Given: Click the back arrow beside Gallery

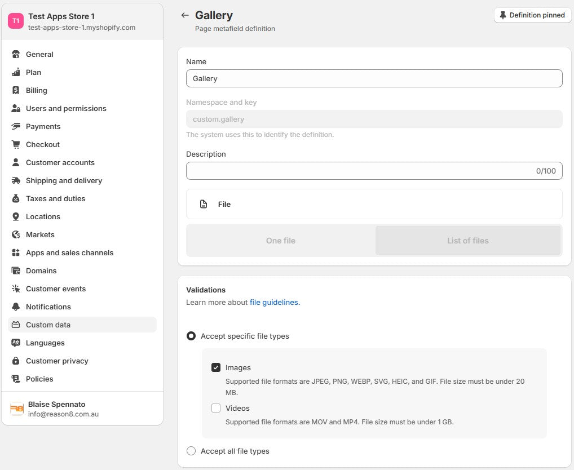Looking at the screenshot, I should [185, 16].
